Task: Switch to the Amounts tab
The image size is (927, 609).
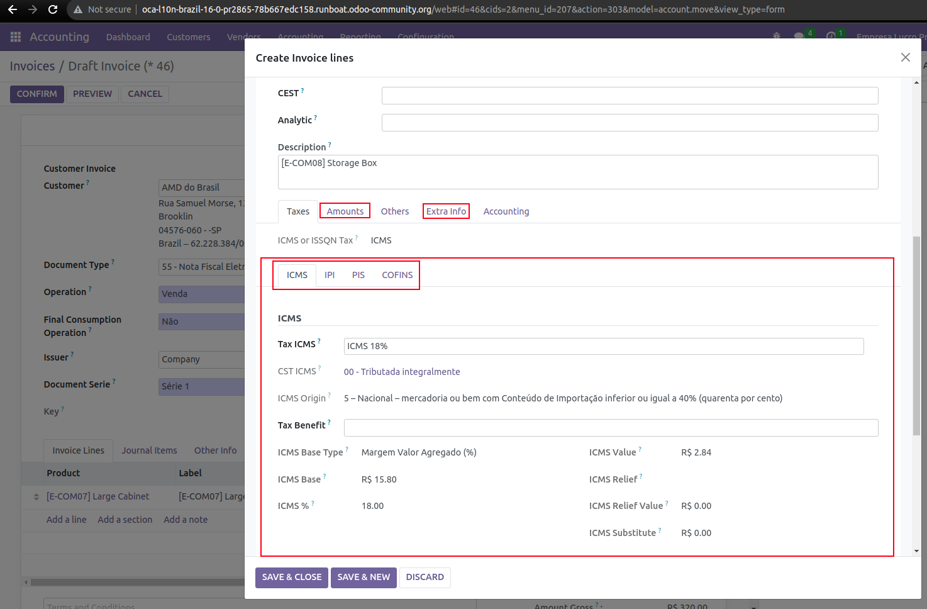Action: pyautogui.click(x=345, y=211)
